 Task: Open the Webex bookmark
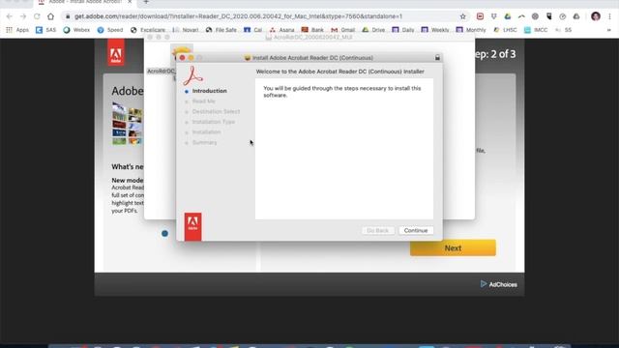[x=76, y=30]
